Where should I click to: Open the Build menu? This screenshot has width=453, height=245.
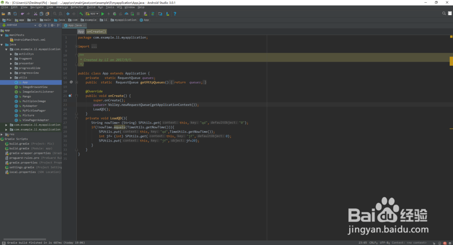(x=91, y=7)
